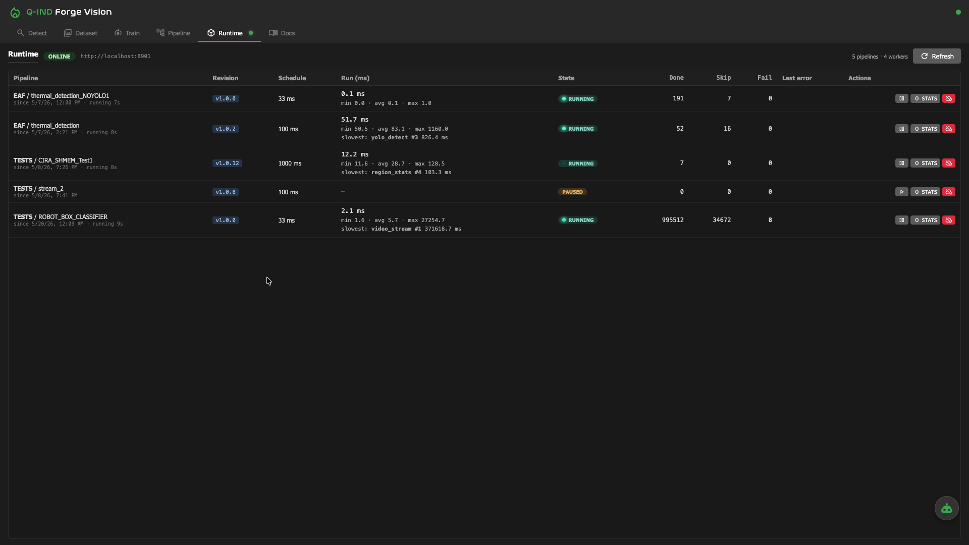Switch to the Dataset tab
969x545 pixels.
(x=81, y=33)
